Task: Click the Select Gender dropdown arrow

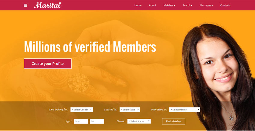Action: click(x=91, y=110)
